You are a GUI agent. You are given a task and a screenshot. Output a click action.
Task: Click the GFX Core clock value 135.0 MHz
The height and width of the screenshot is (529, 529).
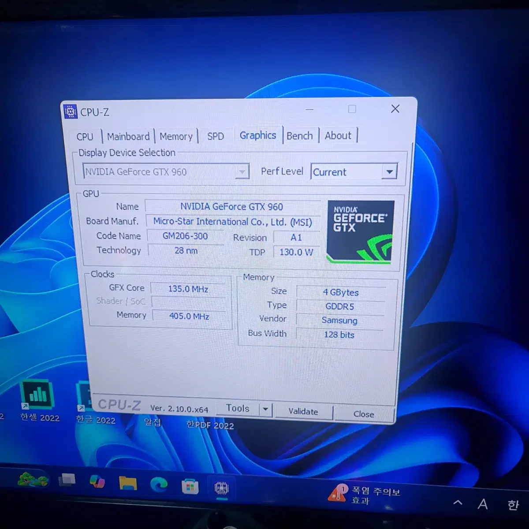(x=188, y=289)
